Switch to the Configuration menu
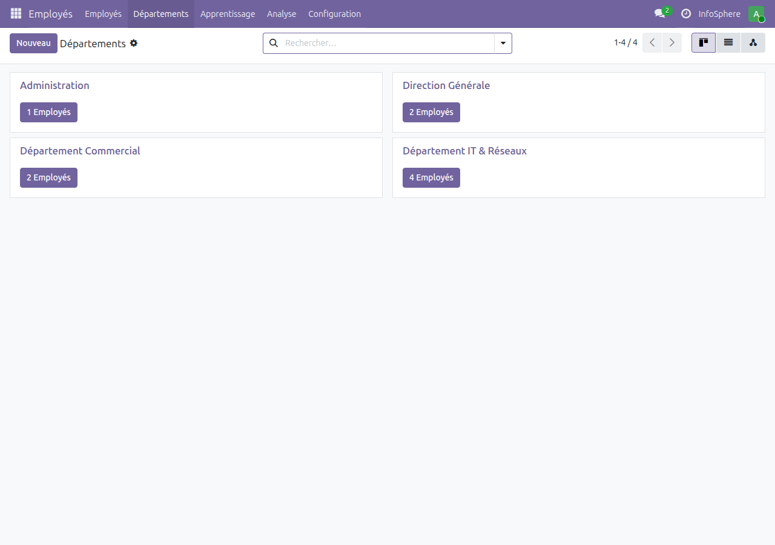 click(x=334, y=13)
